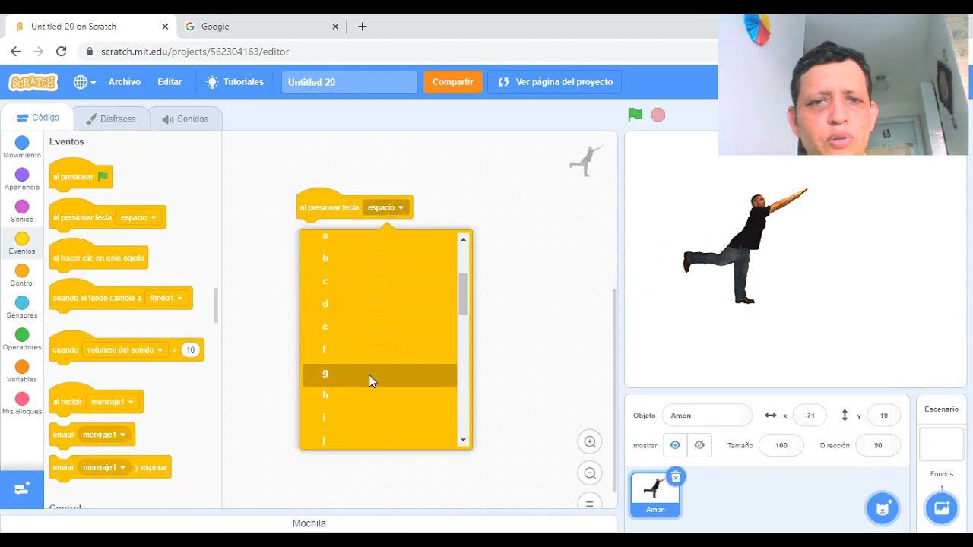Select the Variables block category

click(x=22, y=372)
